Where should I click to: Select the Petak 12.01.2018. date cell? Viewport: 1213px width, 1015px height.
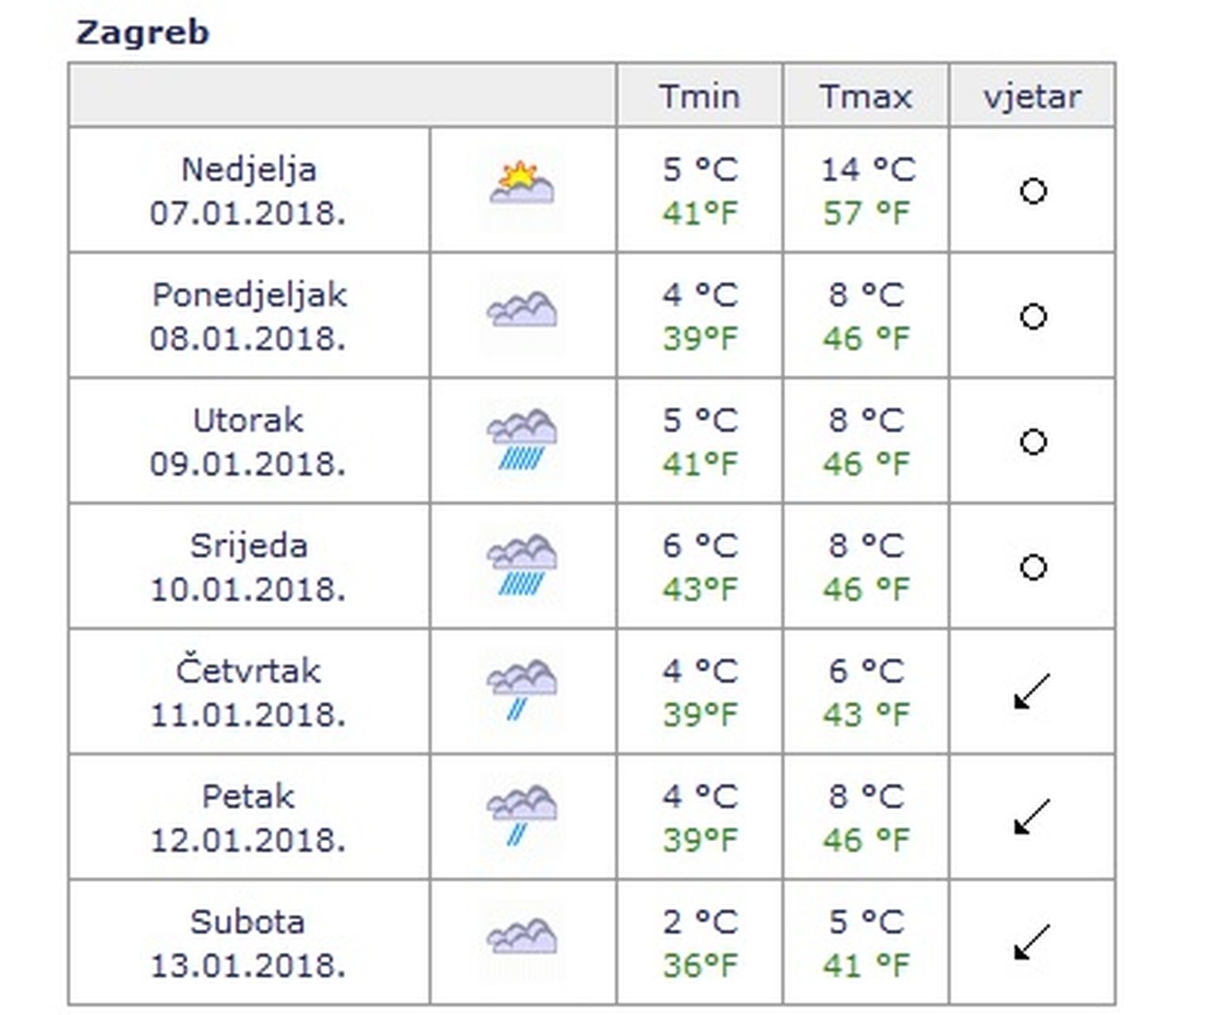point(249,818)
